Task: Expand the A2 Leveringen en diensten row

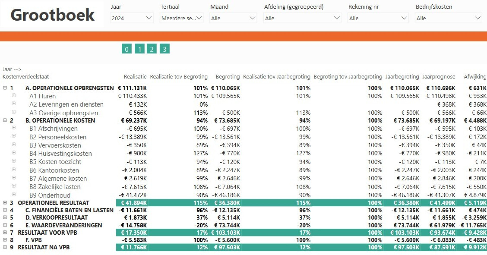Action: (14, 104)
